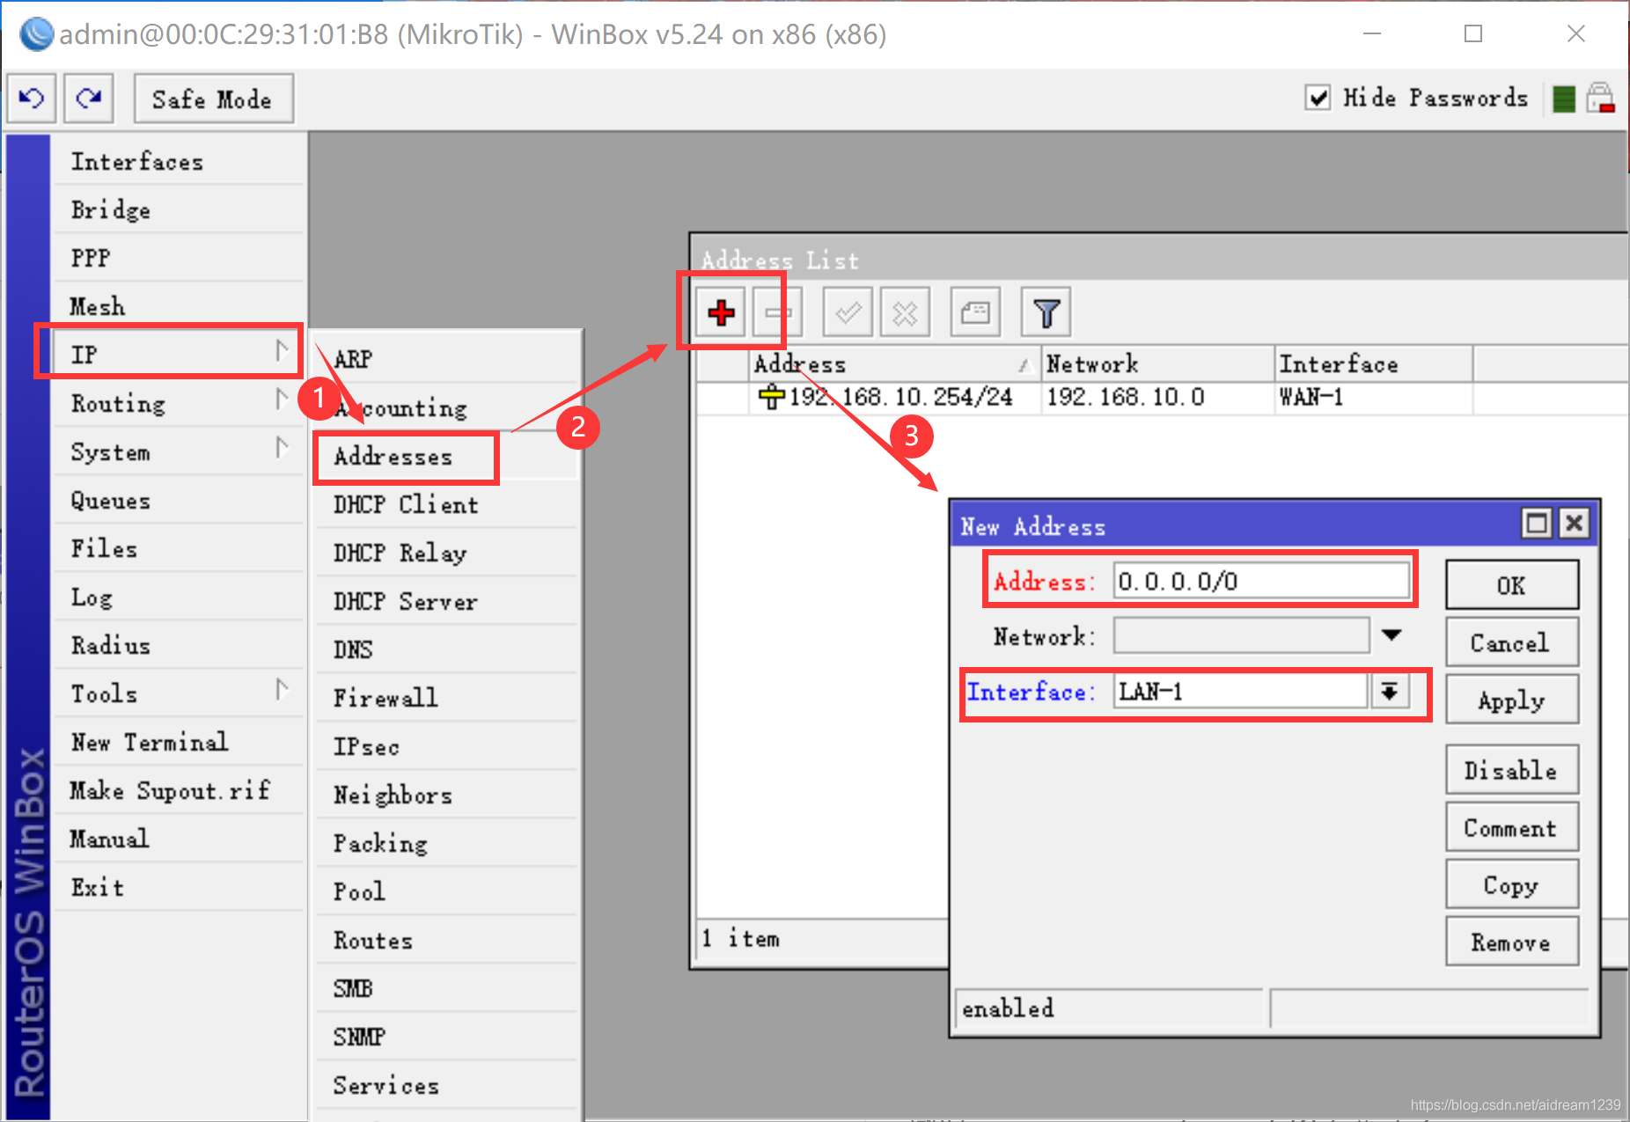Select Packing in the IP submenu
Screen dimensions: 1630x1122
446,843
